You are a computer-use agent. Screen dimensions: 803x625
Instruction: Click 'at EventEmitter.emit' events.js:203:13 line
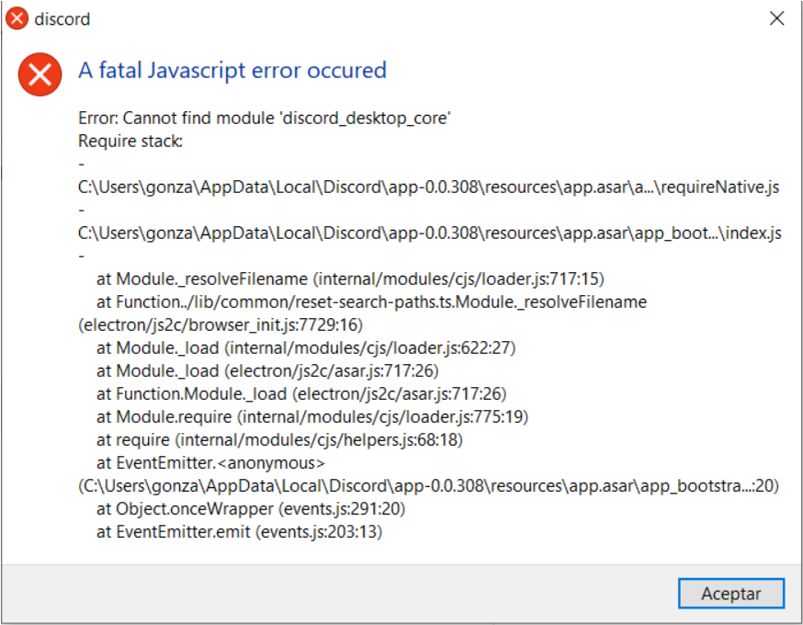(239, 532)
